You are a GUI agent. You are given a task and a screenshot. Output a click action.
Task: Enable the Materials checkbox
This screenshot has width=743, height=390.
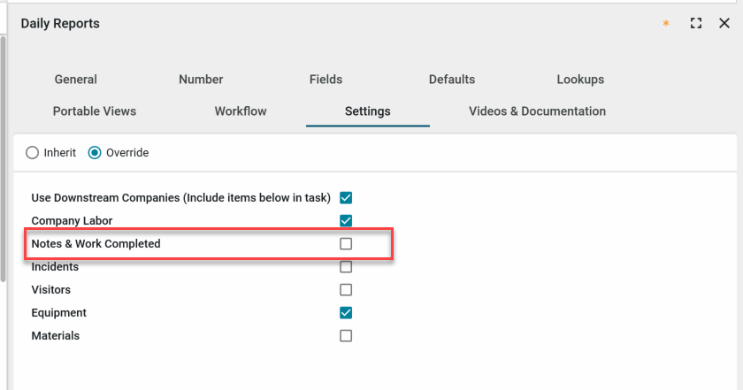coord(346,336)
